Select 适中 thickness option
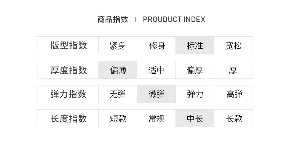The image size is (290, 154). (156, 70)
